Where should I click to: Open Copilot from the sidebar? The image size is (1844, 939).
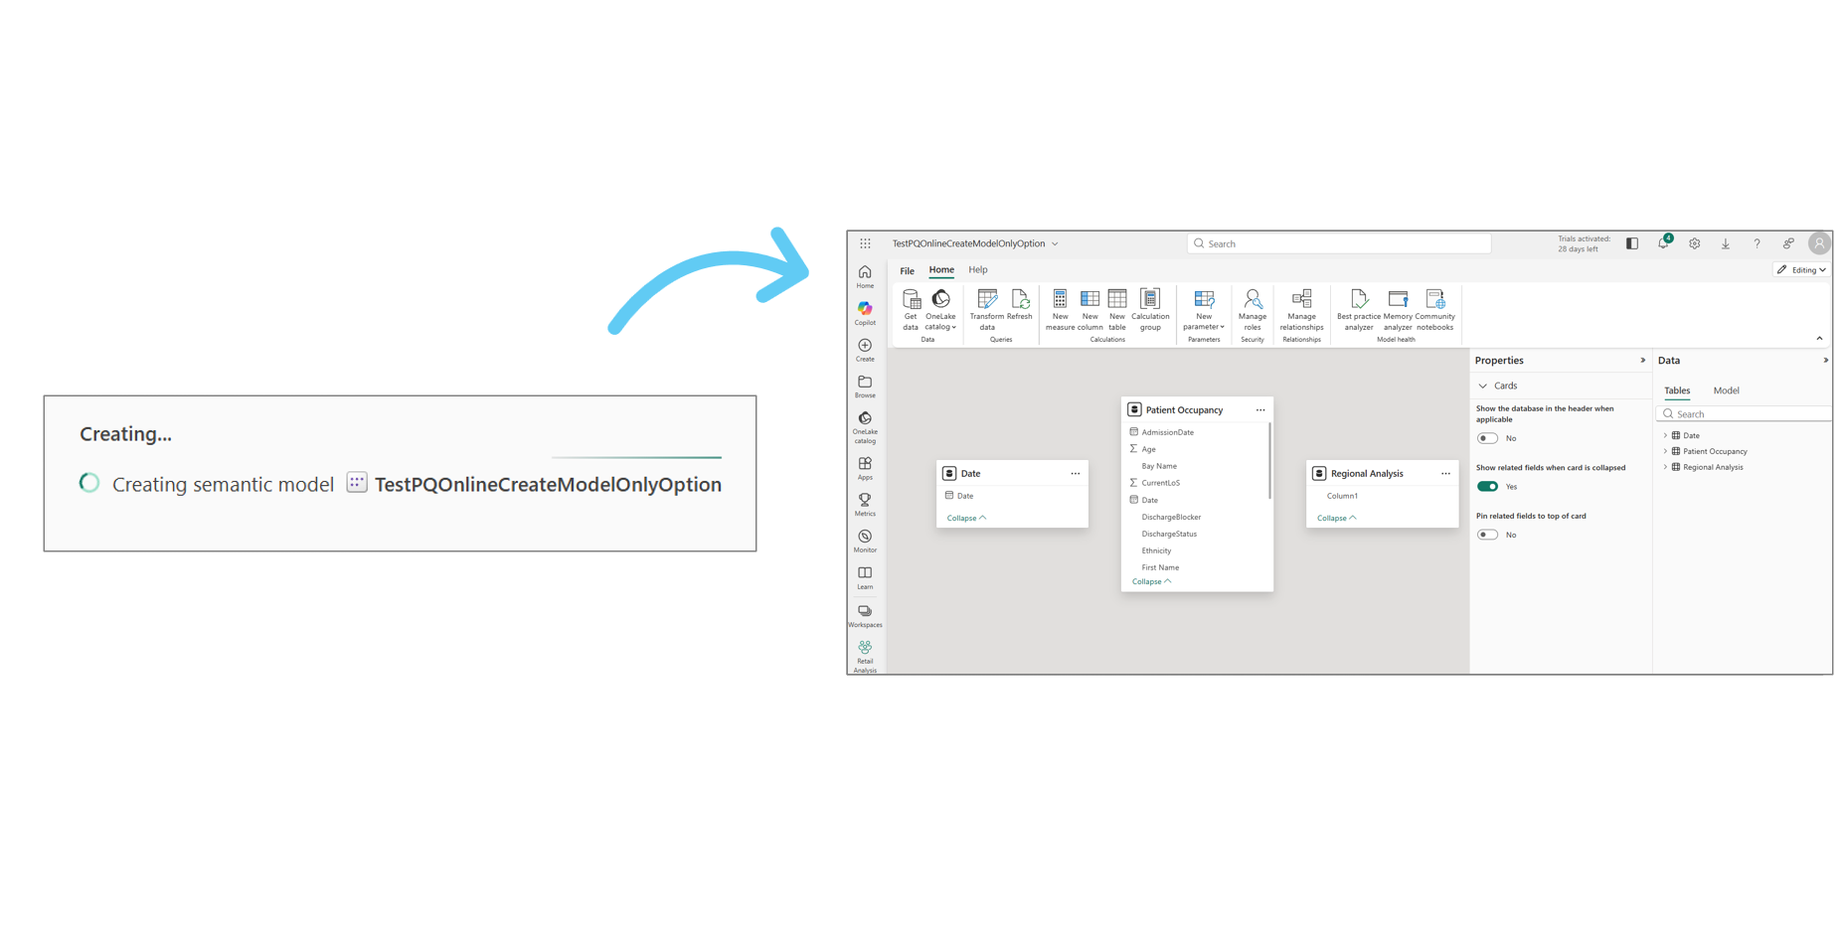(865, 314)
